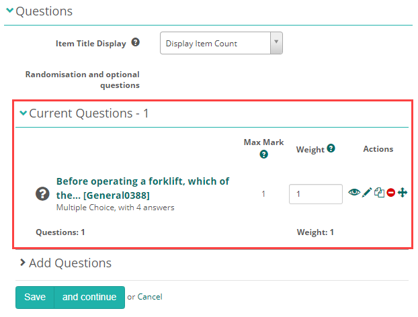The width and height of the screenshot is (418, 317).
Task: Duplicate the forklift question with copy icon
Action: pyautogui.click(x=379, y=193)
